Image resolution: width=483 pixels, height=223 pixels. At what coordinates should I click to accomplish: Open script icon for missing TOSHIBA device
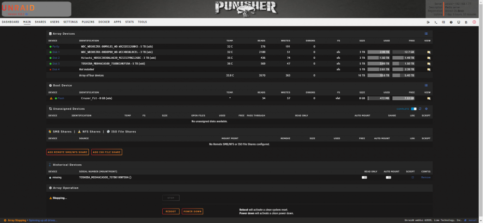[413, 178]
